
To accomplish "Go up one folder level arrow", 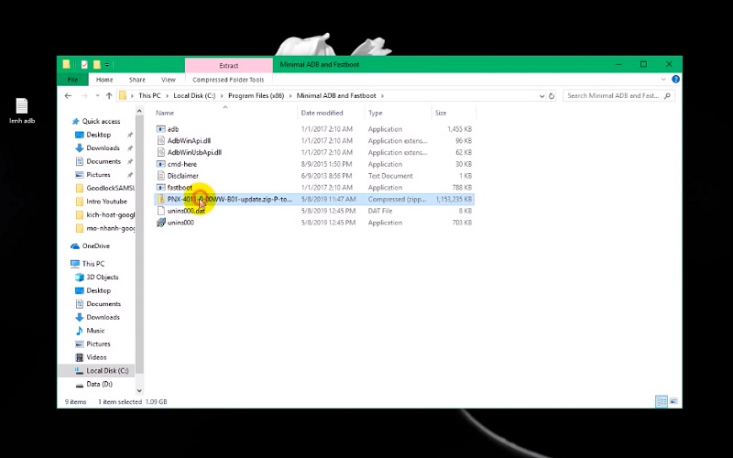I will click(x=109, y=96).
